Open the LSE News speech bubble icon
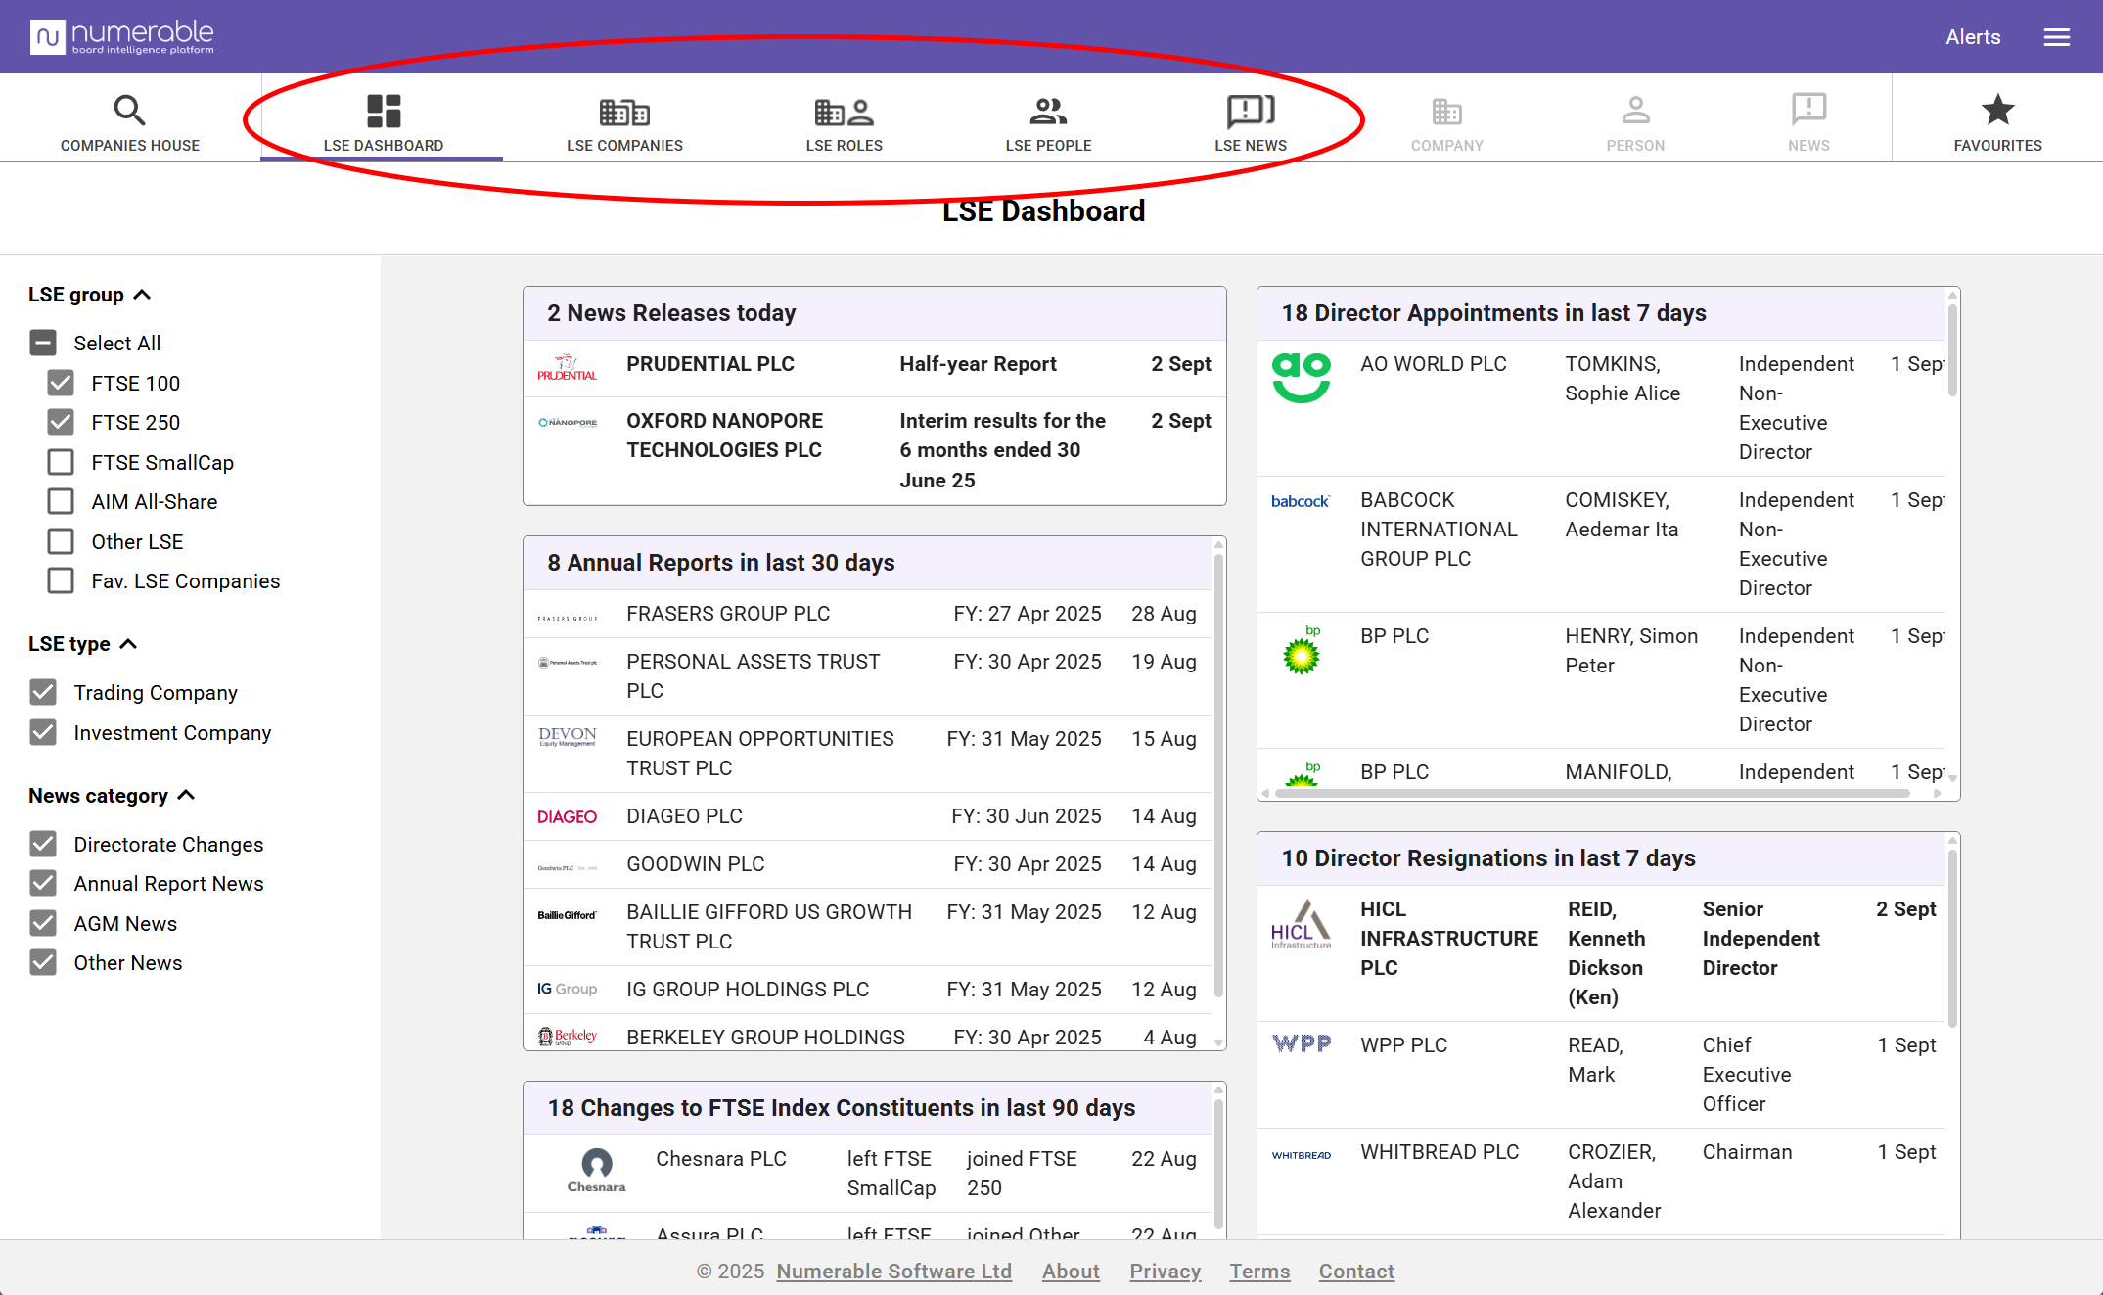The width and height of the screenshot is (2103, 1295). (x=1250, y=112)
